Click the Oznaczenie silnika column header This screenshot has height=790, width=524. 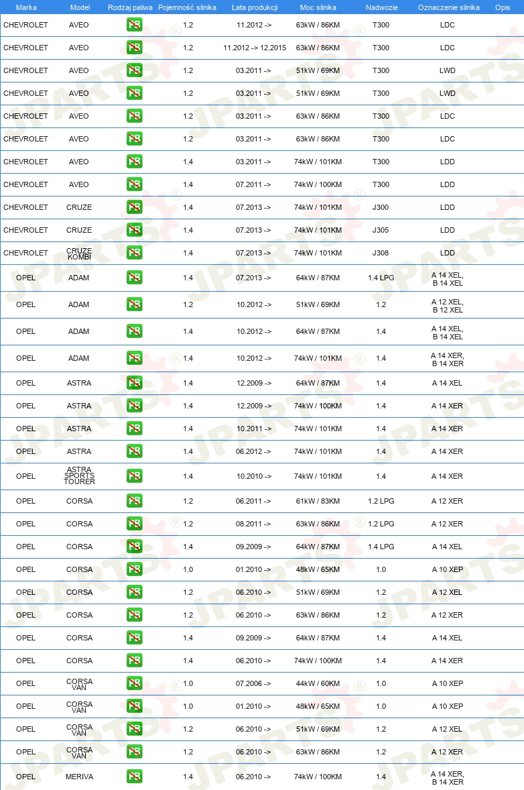tap(448, 7)
